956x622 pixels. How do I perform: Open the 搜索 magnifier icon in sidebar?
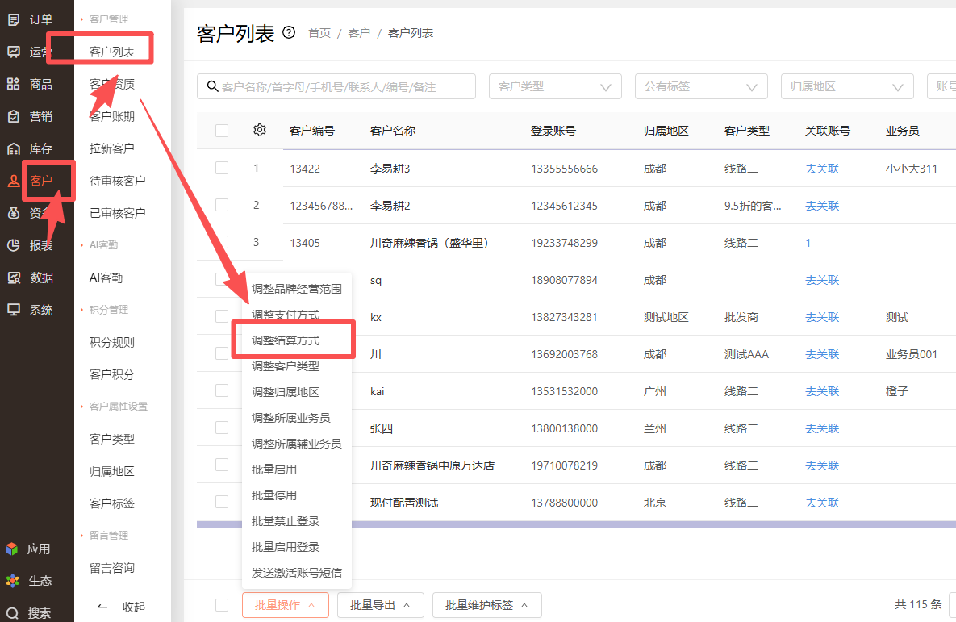pyautogui.click(x=12, y=613)
